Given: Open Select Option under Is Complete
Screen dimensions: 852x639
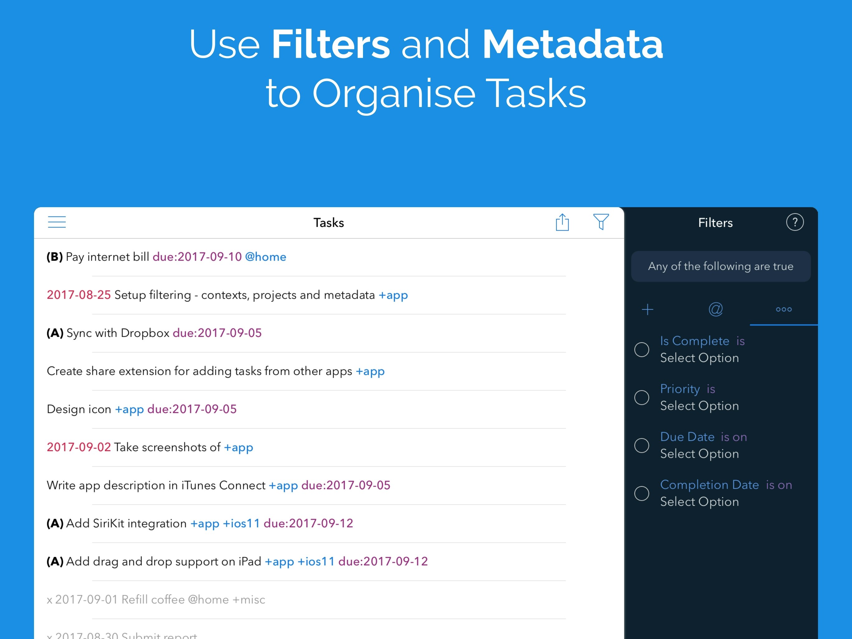Looking at the screenshot, I should tap(700, 358).
